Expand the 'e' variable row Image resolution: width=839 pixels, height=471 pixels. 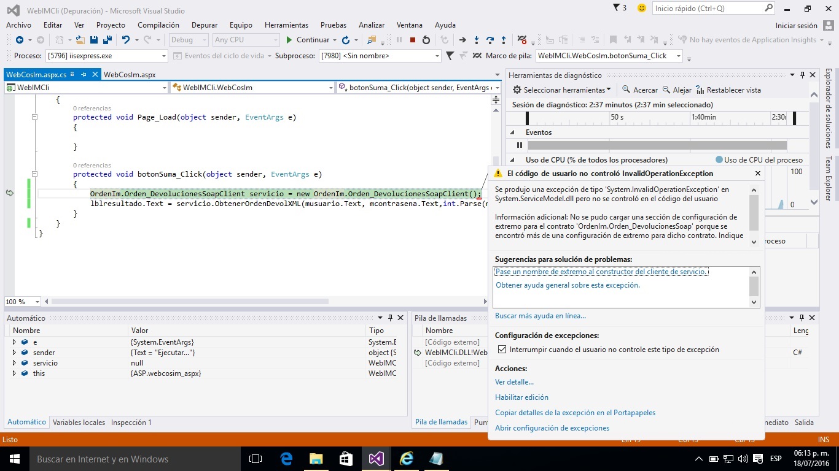pos(14,342)
